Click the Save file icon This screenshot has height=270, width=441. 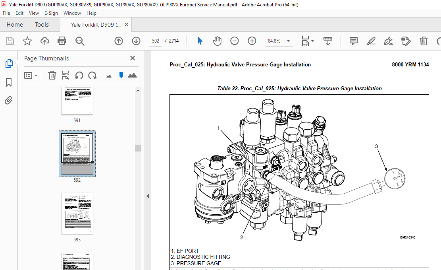(x=10, y=41)
